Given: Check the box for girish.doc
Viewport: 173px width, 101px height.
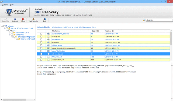Looking at the screenshot, I should pyautogui.click(x=41, y=42).
